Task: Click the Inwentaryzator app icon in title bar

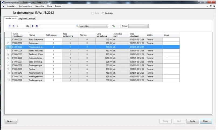Action: [2, 2]
